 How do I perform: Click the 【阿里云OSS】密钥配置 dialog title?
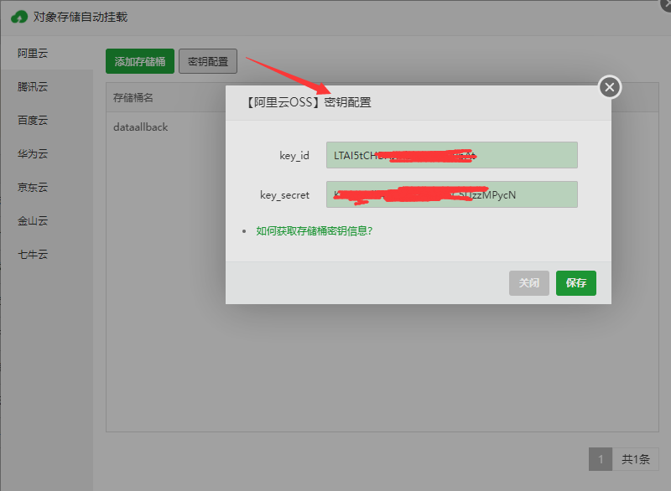tap(308, 102)
